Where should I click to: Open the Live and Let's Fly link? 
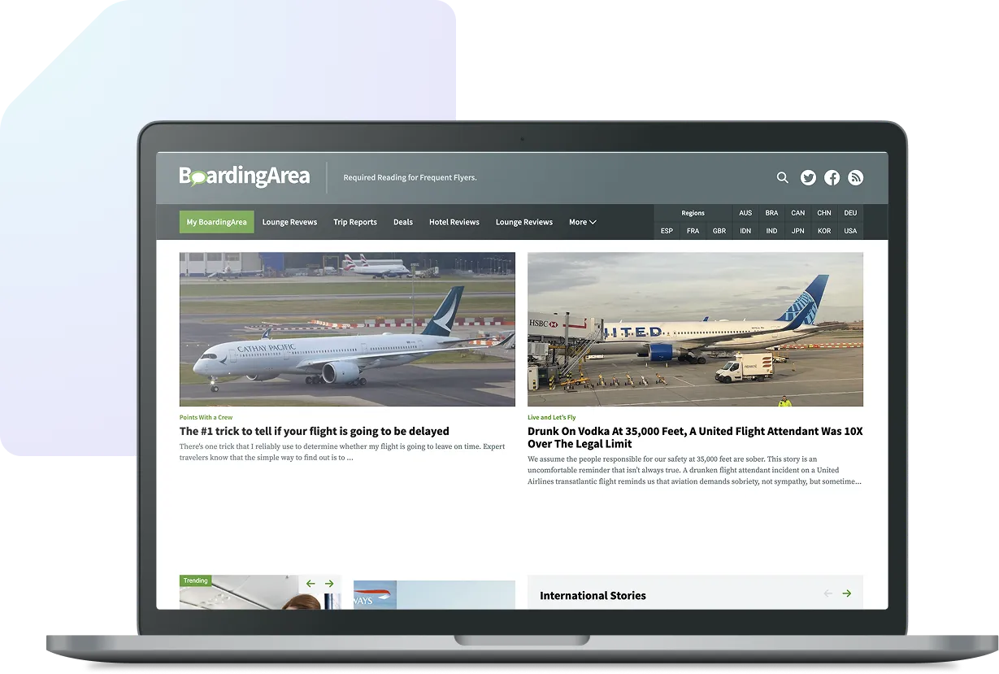pyautogui.click(x=551, y=417)
